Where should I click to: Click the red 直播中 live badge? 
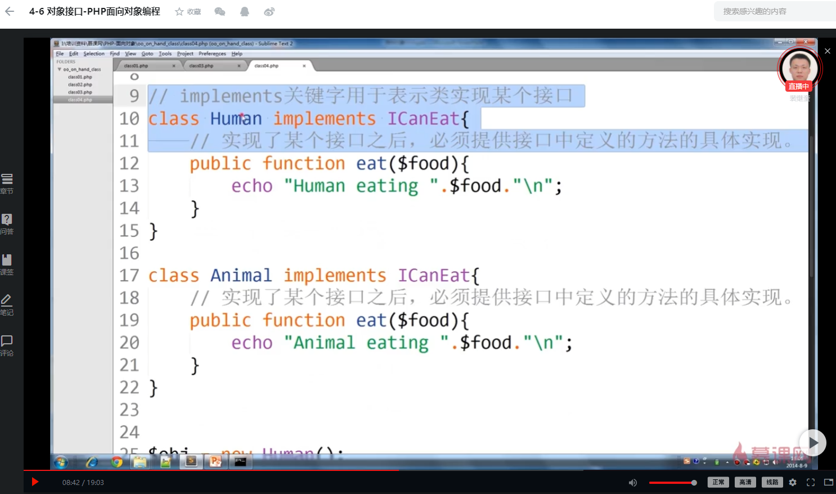[x=798, y=87]
